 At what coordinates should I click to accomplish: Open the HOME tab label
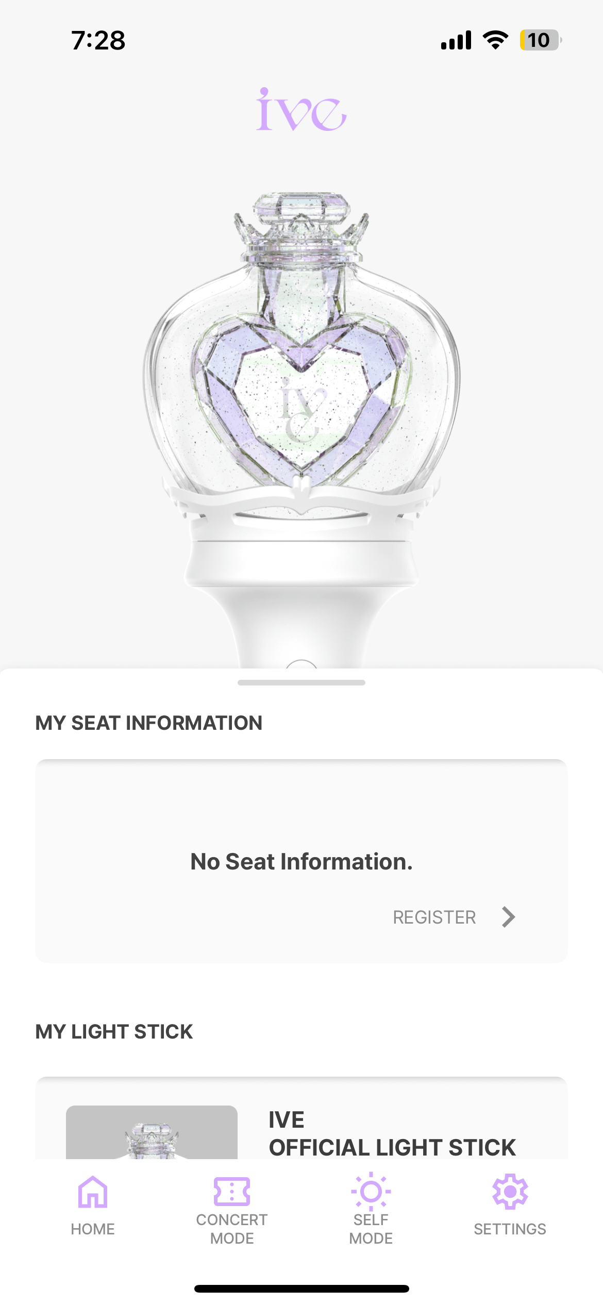point(93,1229)
